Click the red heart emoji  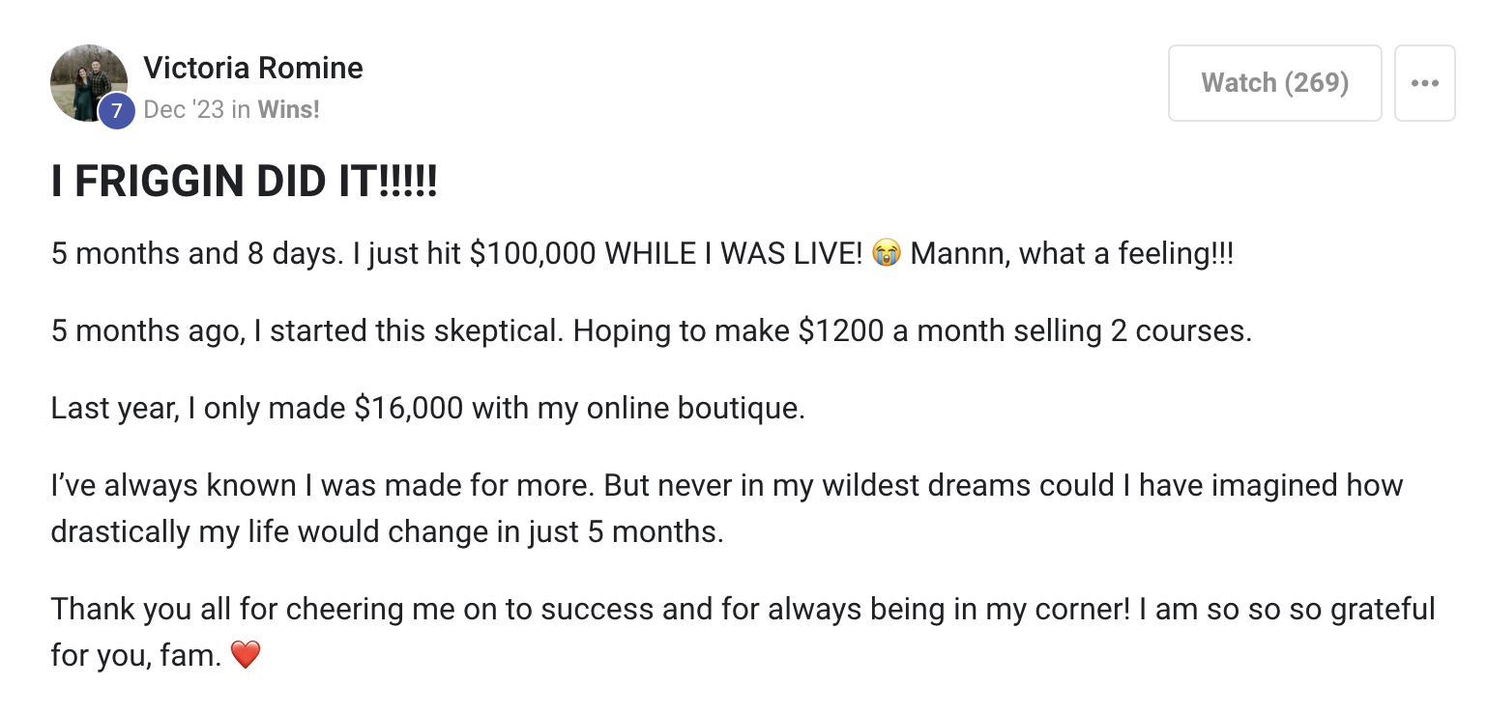[246, 656]
